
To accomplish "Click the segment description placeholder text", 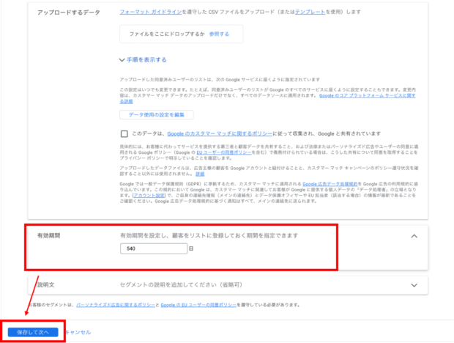I will (182, 285).
